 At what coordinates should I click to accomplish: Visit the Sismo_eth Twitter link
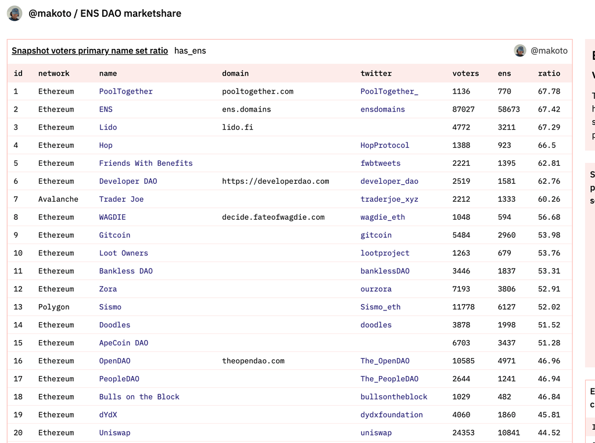click(x=379, y=307)
